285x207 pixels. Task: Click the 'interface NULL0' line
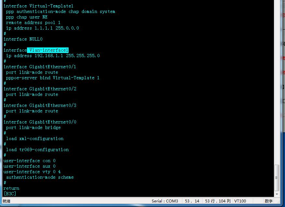tap(23, 39)
